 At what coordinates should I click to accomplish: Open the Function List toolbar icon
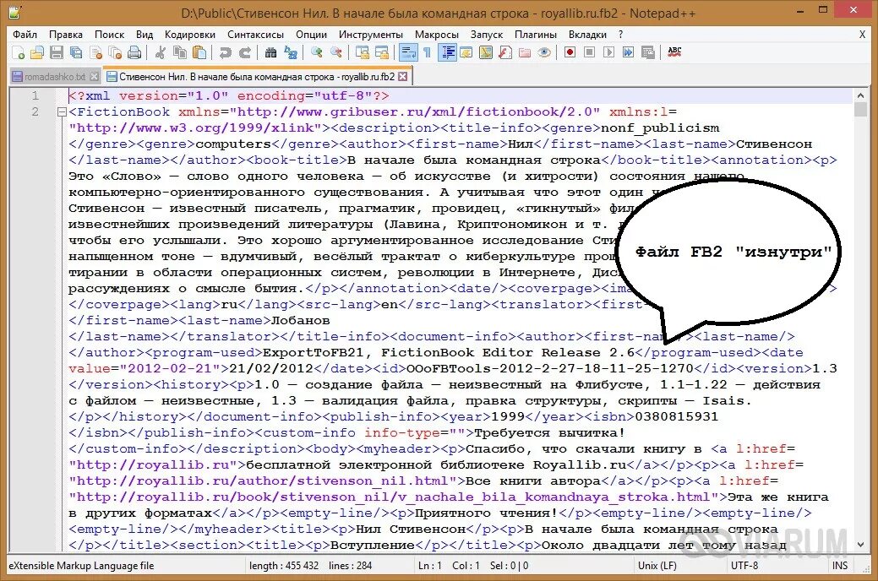(505, 52)
